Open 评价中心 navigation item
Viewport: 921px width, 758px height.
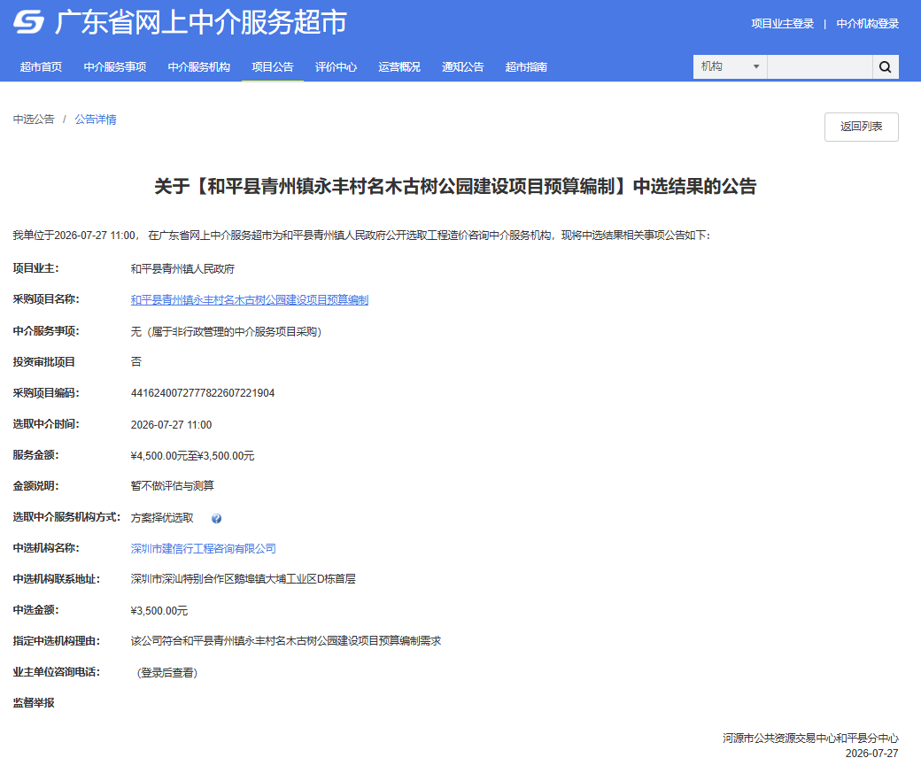(x=336, y=67)
